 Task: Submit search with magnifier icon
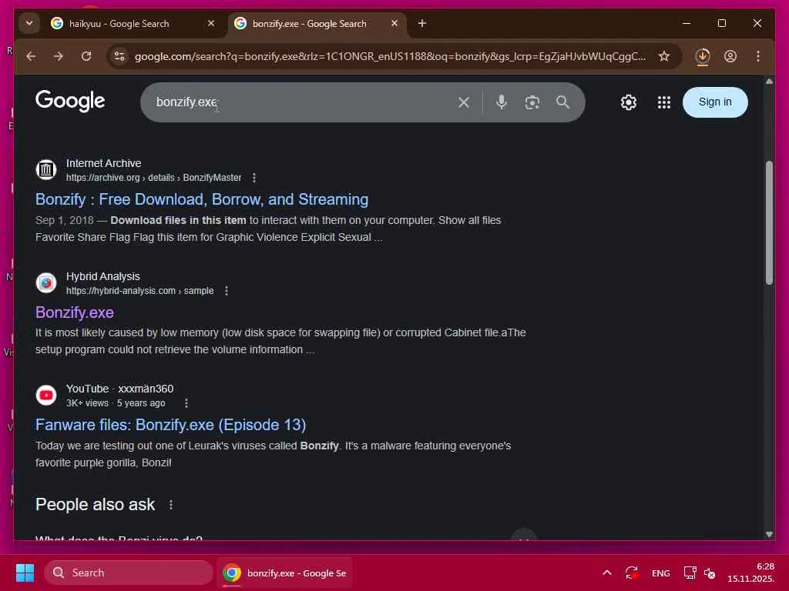tap(562, 102)
